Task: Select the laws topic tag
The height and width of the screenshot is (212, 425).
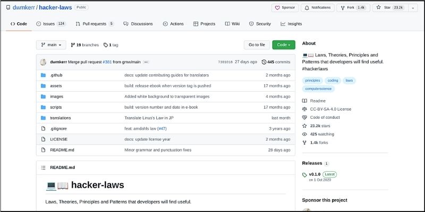Action: click(x=349, y=81)
